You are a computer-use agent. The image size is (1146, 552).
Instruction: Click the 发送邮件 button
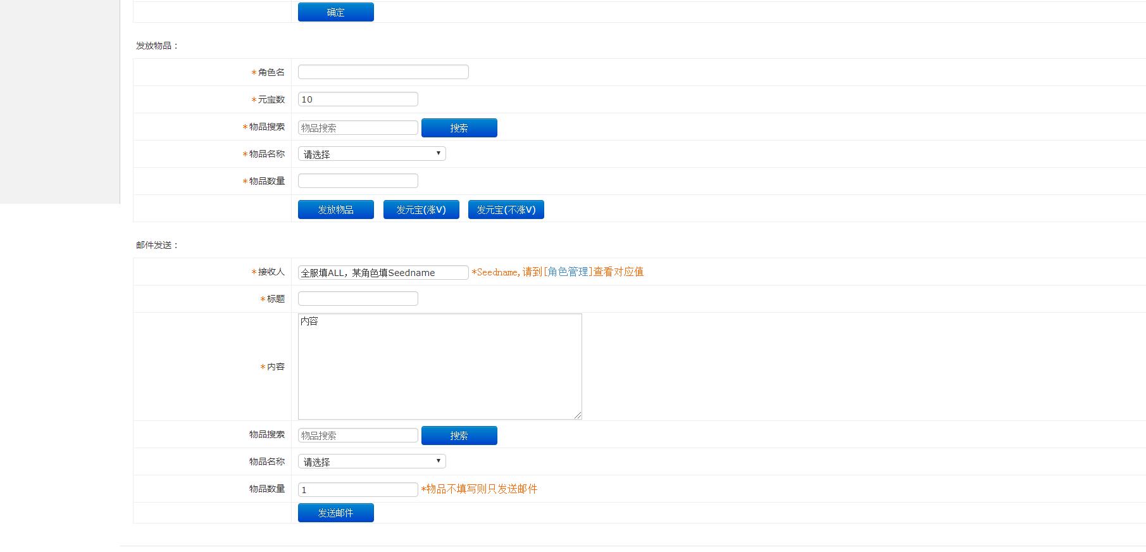(x=335, y=513)
